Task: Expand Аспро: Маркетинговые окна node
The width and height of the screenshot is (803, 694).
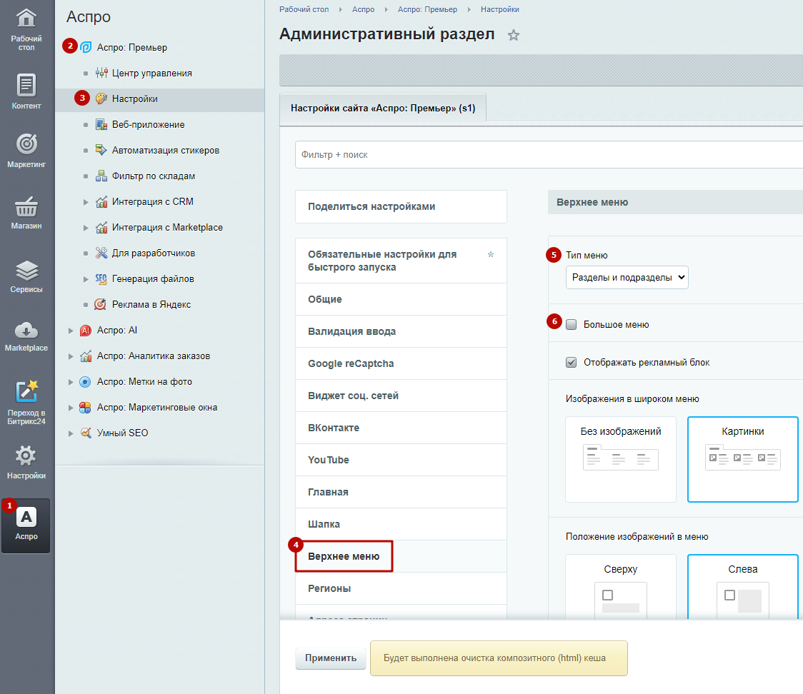Action: (x=71, y=408)
